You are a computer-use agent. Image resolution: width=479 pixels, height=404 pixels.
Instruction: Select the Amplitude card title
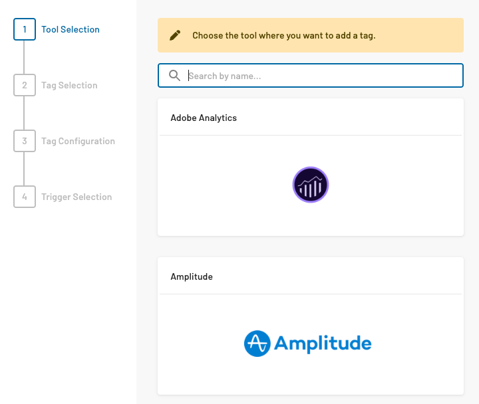[192, 276]
